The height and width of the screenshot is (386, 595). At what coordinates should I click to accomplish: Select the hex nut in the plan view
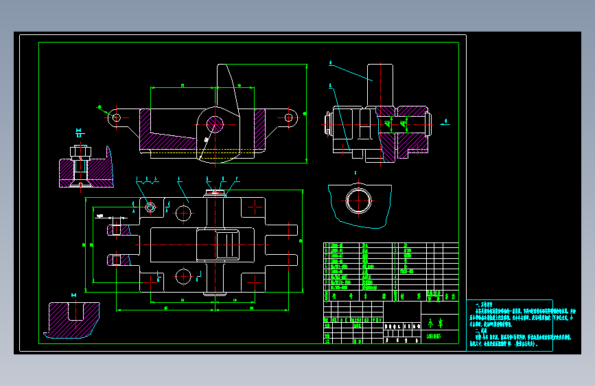pyautogui.click(x=150, y=207)
